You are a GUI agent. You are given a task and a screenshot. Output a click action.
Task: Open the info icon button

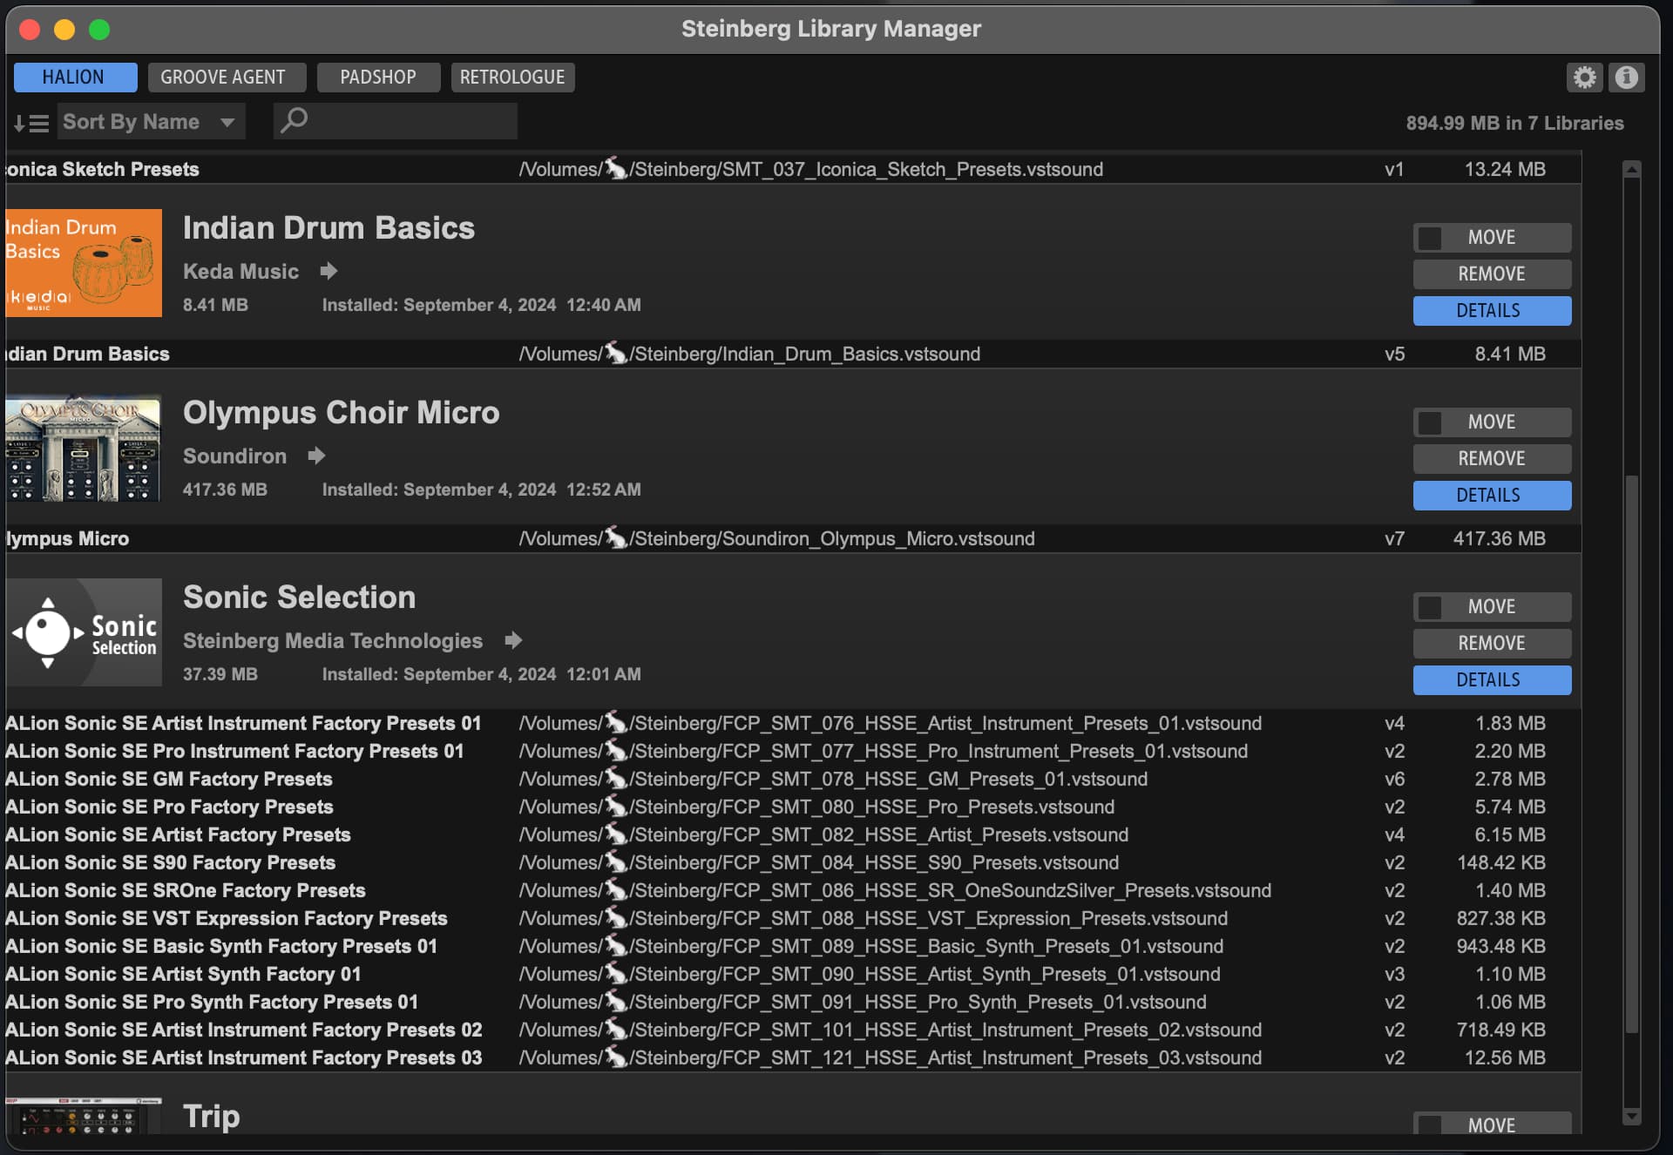pos(1626,78)
